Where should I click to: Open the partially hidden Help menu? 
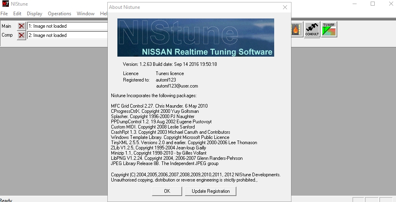tap(104, 14)
